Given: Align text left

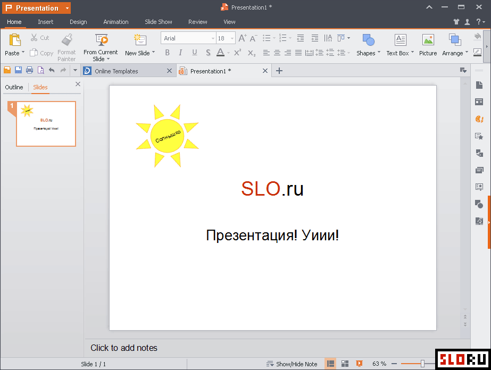Looking at the screenshot, I should tap(266, 53).
